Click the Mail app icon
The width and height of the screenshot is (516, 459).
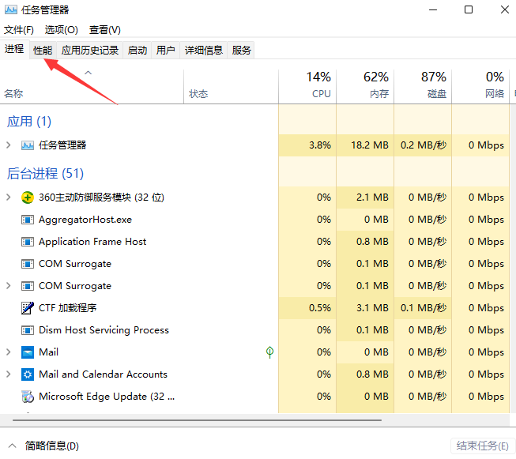pos(28,352)
